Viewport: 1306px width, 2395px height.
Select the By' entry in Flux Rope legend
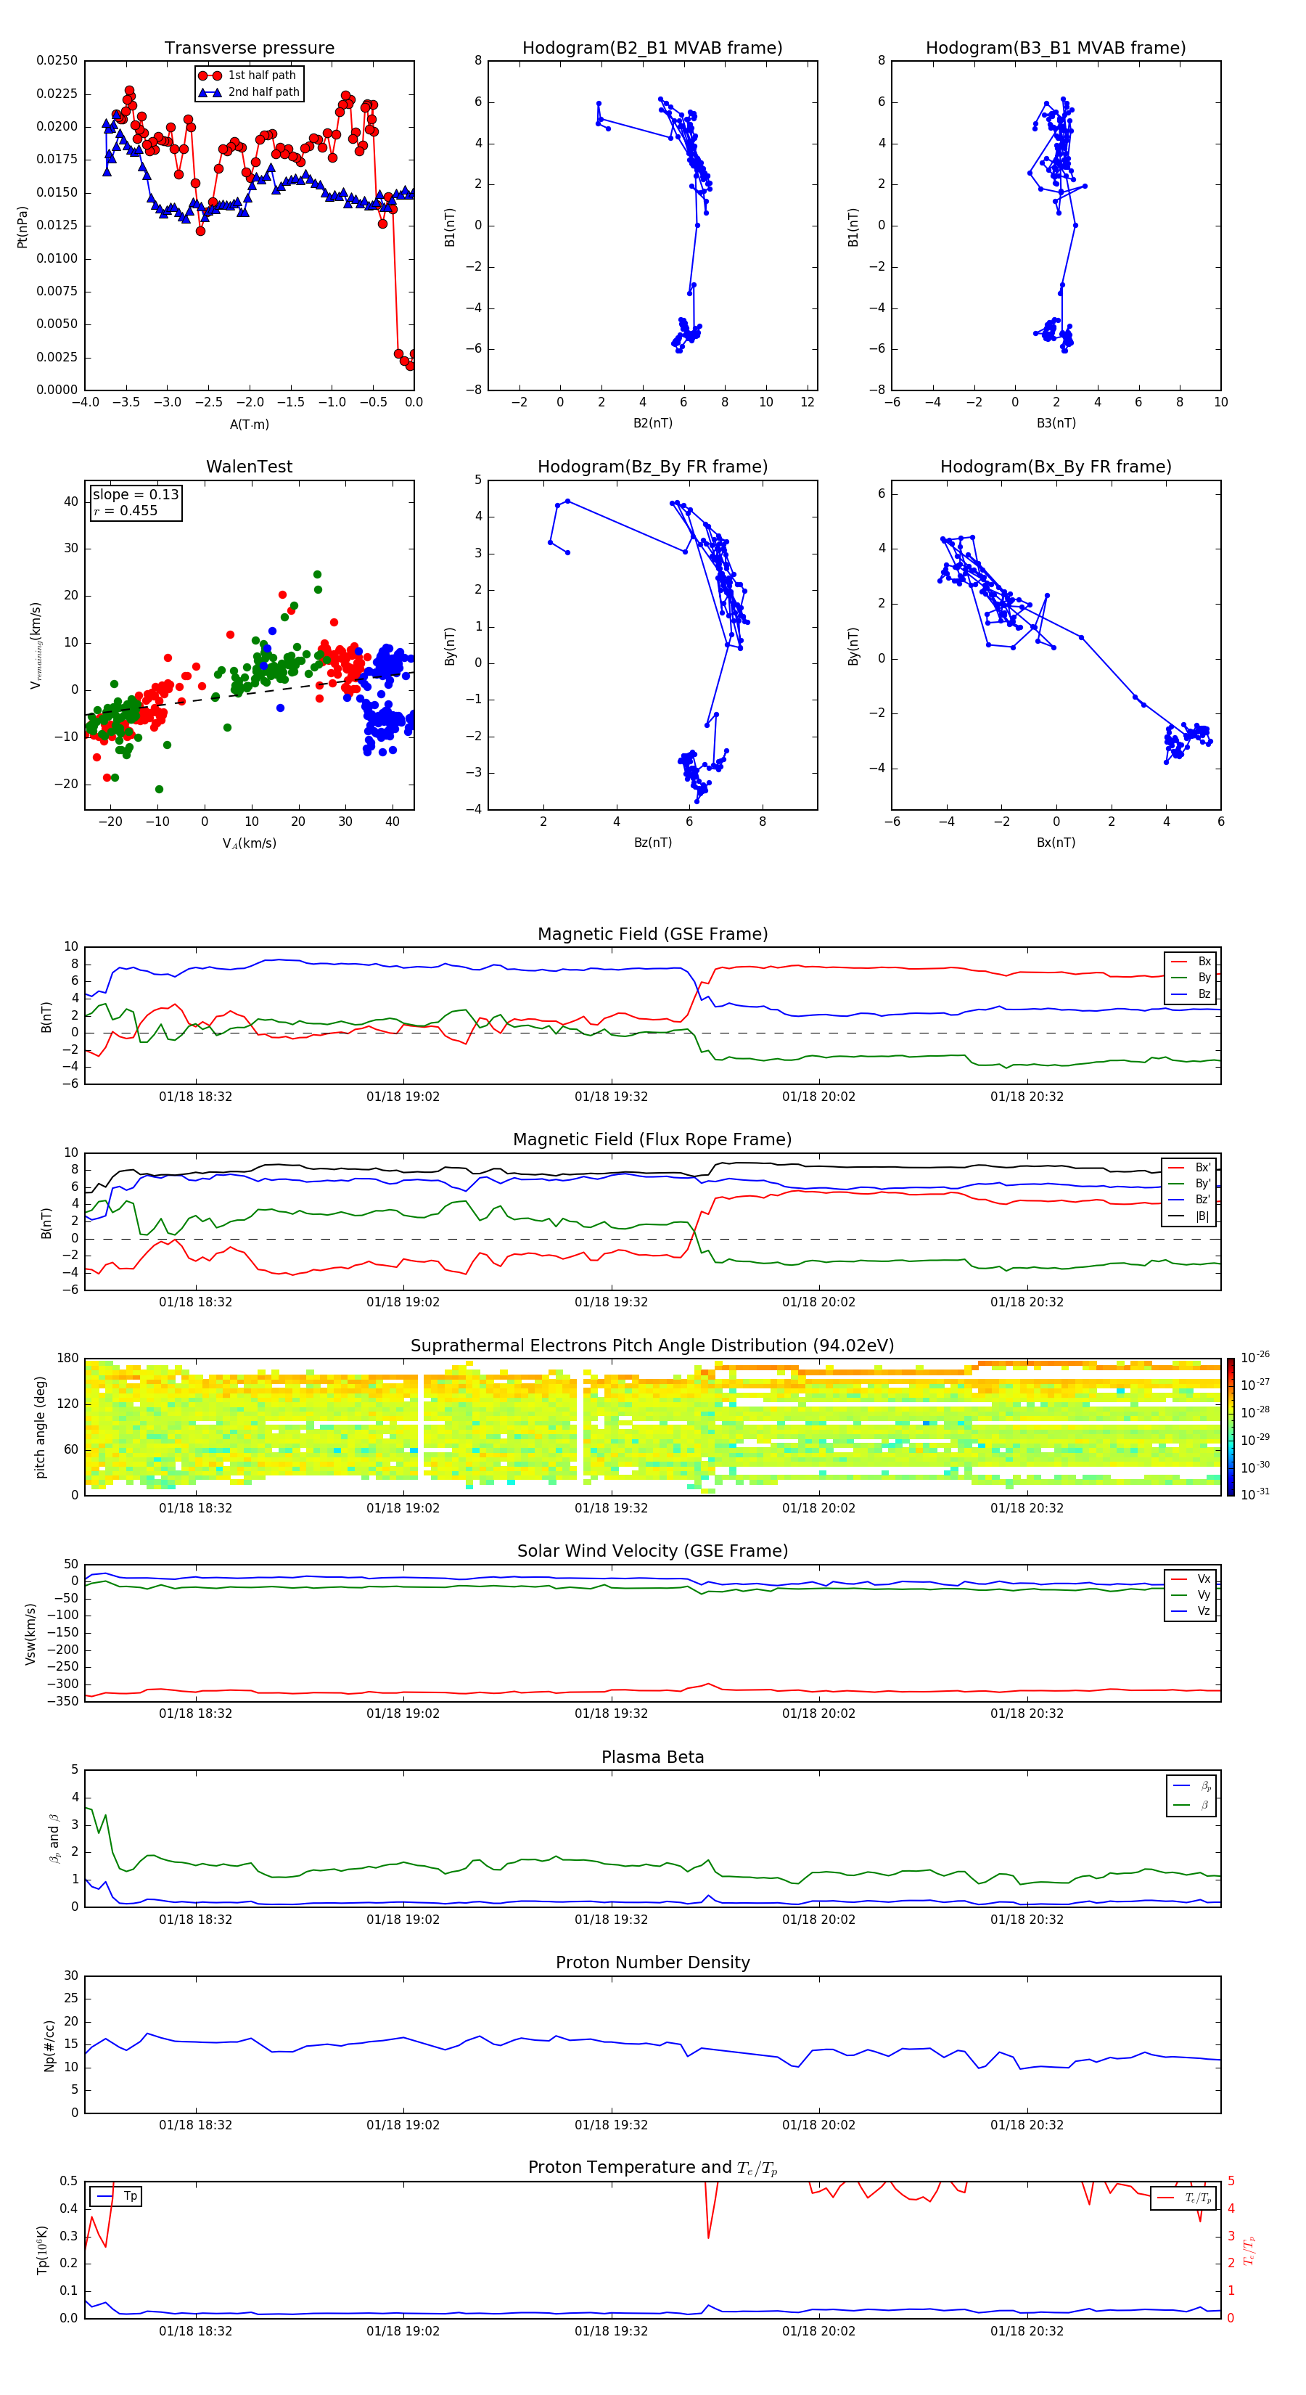pos(1190,1184)
